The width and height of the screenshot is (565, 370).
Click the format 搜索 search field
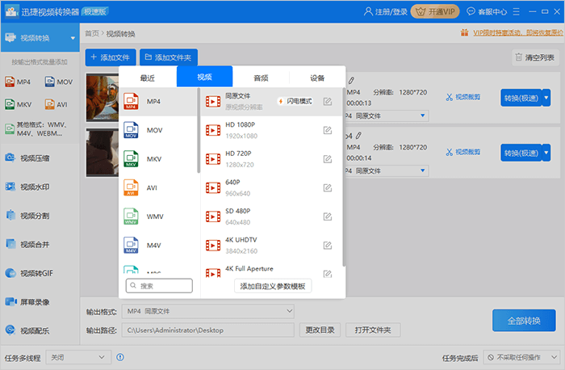tap(159, 286)
